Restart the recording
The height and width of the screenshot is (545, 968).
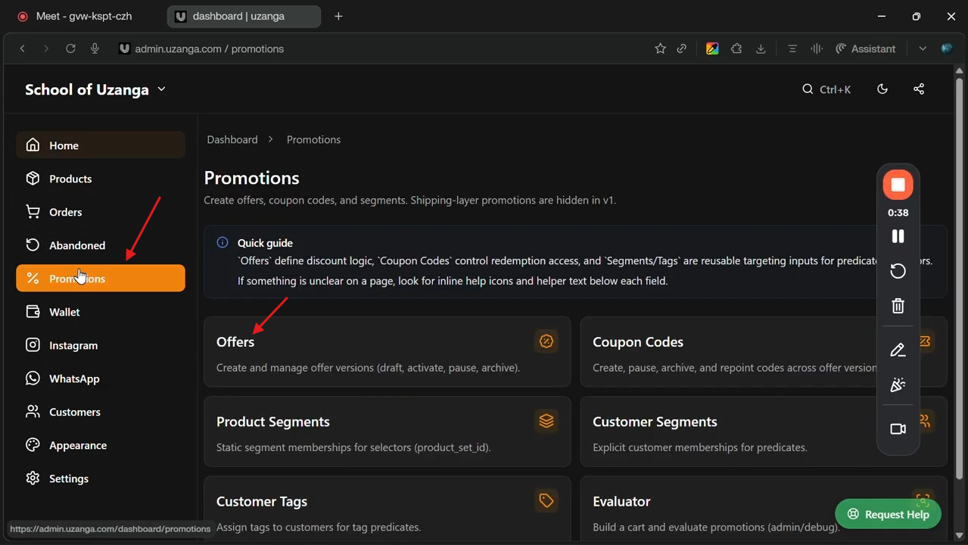coord(898,271)
